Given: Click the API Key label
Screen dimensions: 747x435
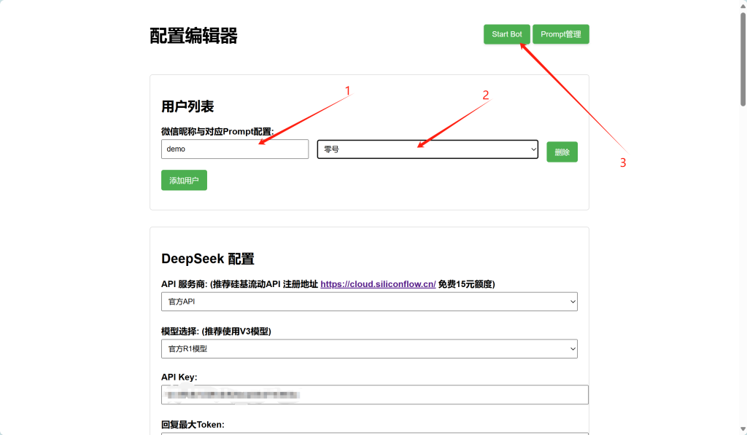Looking at the screenshot, I should click(179, 377).
